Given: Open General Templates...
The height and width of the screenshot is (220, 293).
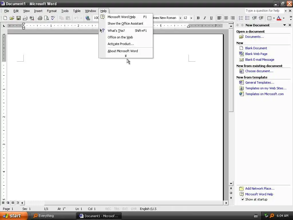Looking at the screenshot, I should tap(260, 82).
